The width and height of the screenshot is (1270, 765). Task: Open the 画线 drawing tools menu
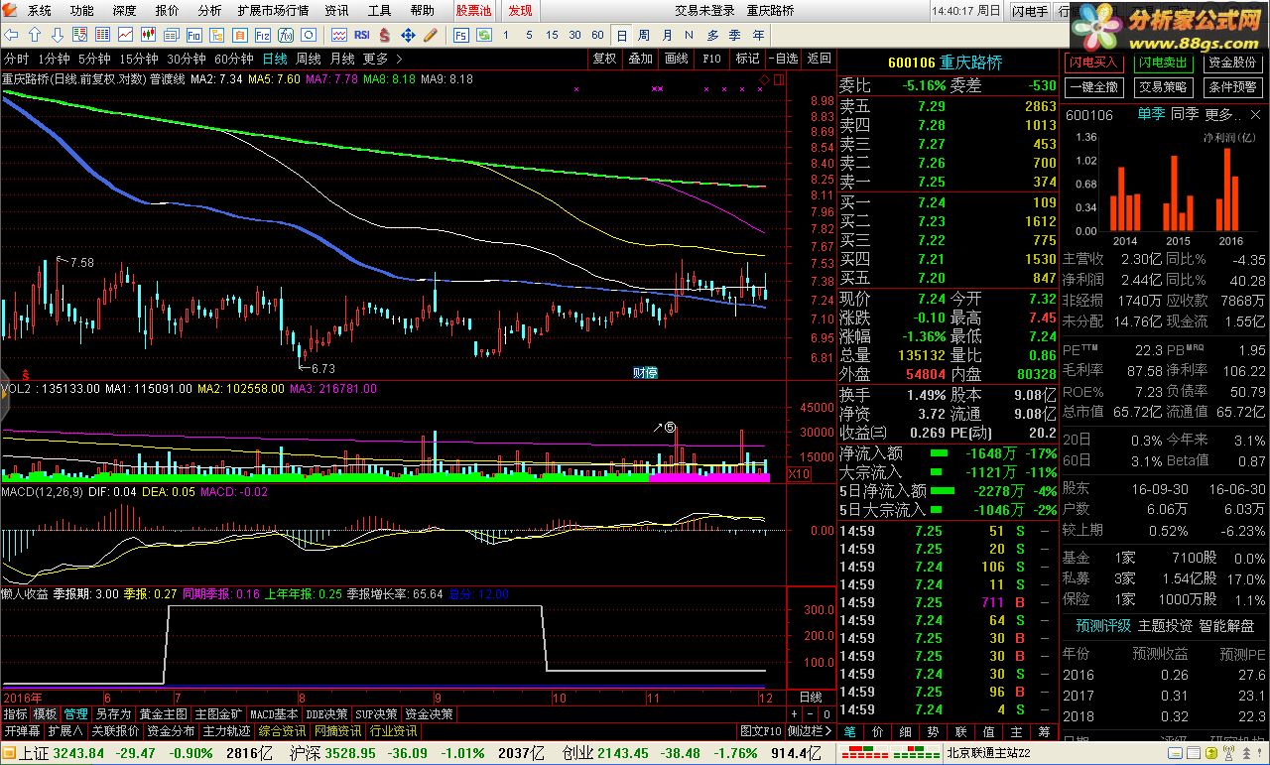[x=677, y=59]
